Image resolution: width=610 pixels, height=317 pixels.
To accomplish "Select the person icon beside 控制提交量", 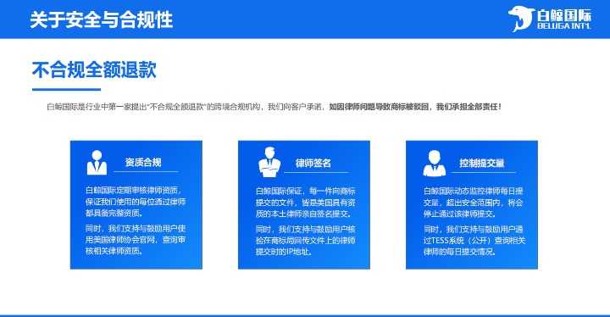I will point(434,164).
